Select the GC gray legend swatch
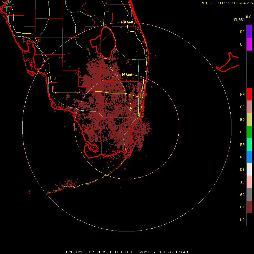The height and width of the screenshot is (254, 254). pos(249,194)
